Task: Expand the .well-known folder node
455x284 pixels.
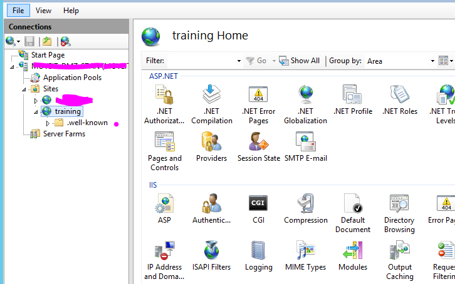Action: point(48,123)
